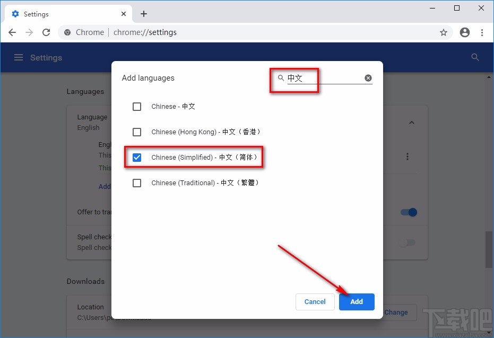
Task: Click the Add button to confirm language
Action: click(x=357, y=301)
